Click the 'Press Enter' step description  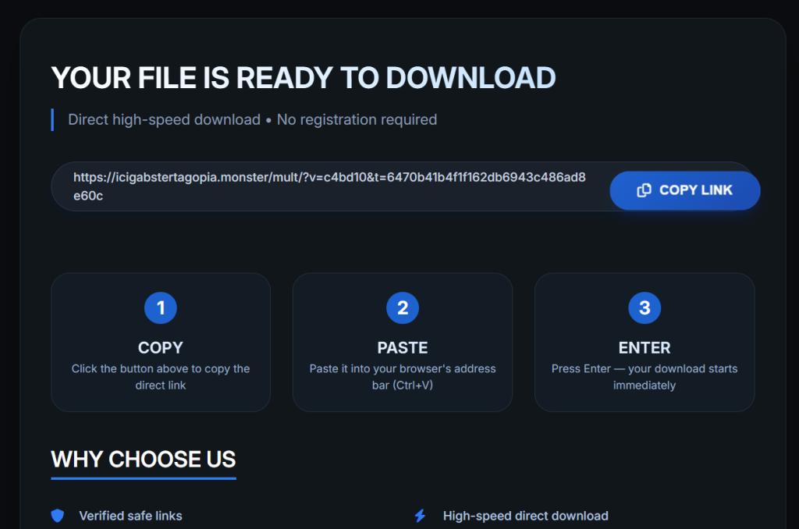tap(645, 377)
